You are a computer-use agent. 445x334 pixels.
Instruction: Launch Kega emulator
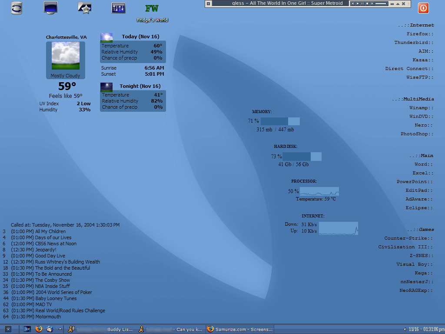[x=424, y=273]
